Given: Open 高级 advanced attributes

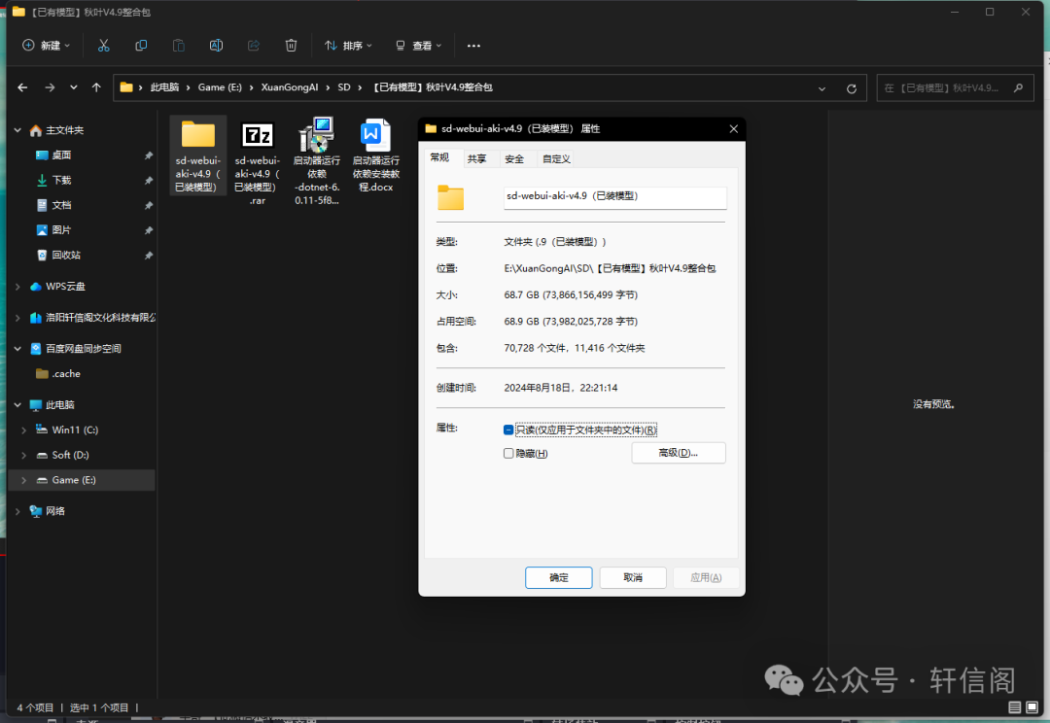Looking at the screenshot, I should tap(679, 453).
